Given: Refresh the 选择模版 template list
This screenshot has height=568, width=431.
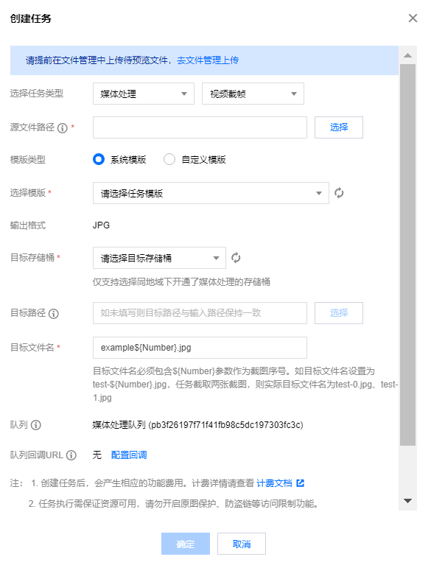Looking at the screenshot, I should point(339,193).
